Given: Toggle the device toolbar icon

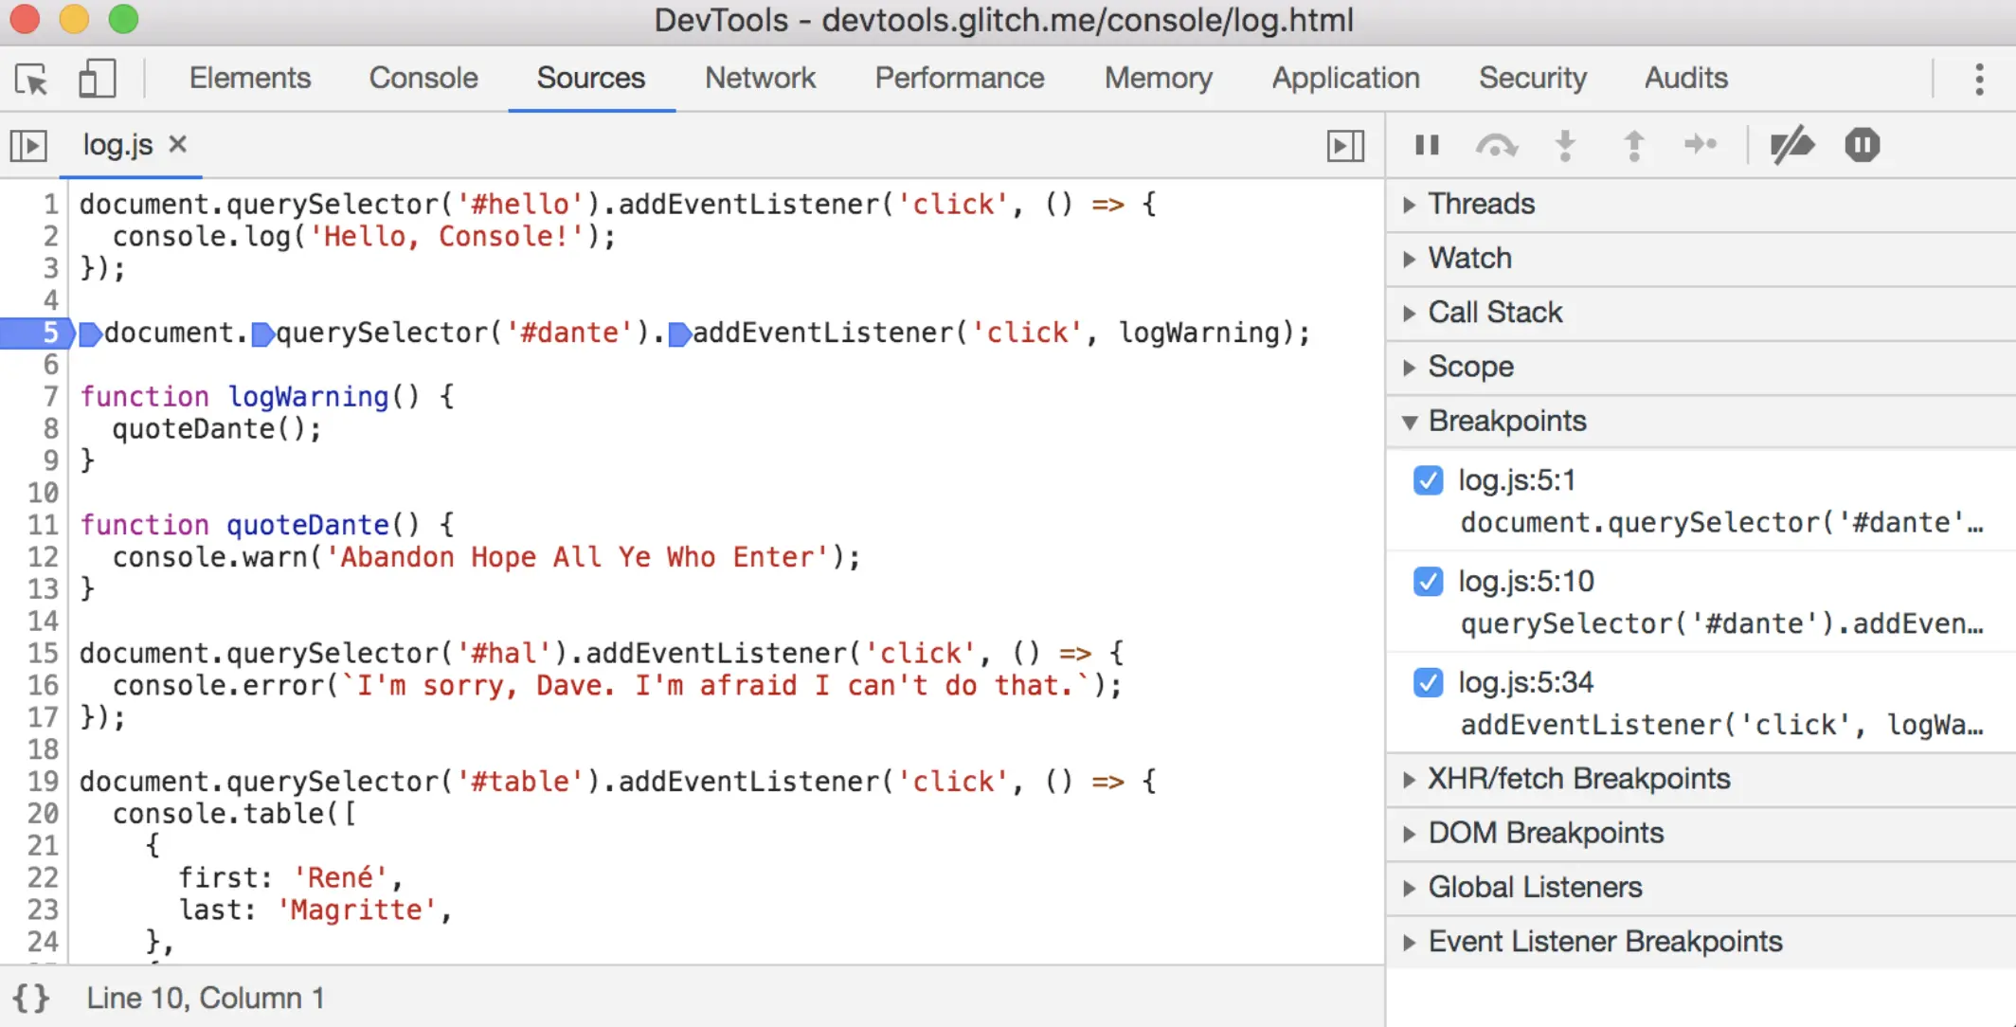Looking at the screenshot, I should [97, 79].
